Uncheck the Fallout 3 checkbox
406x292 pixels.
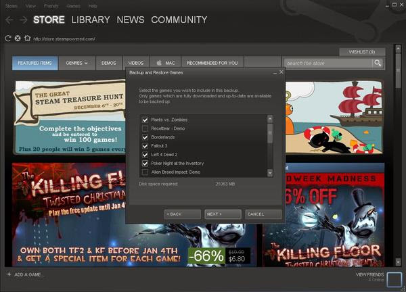(145, 146)
